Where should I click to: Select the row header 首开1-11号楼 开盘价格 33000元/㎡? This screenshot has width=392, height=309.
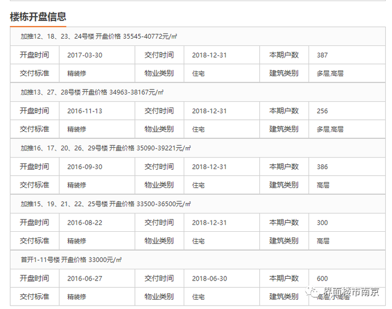tap(198, 260)
